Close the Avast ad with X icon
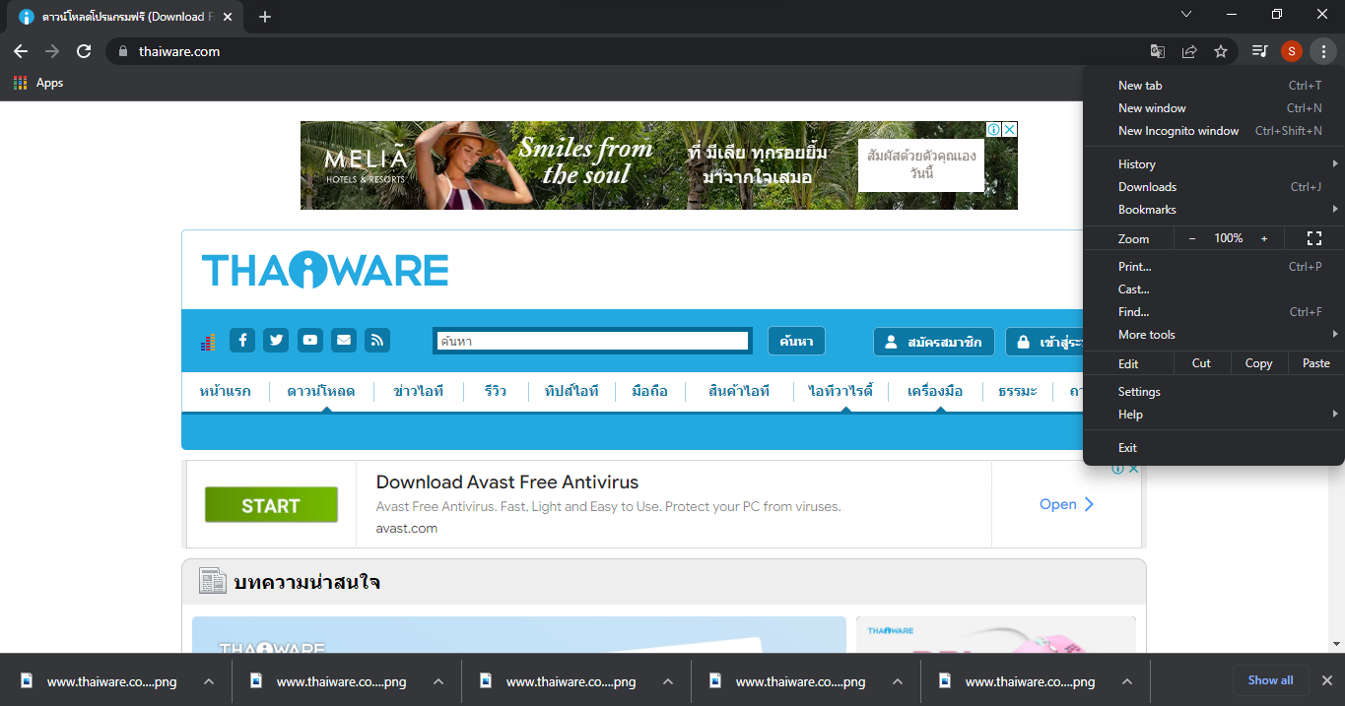The image size is (1345, 706). (x=1133, y=469)
